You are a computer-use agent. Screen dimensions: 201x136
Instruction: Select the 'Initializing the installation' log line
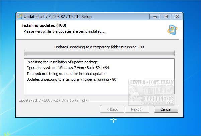coord(62,62)
